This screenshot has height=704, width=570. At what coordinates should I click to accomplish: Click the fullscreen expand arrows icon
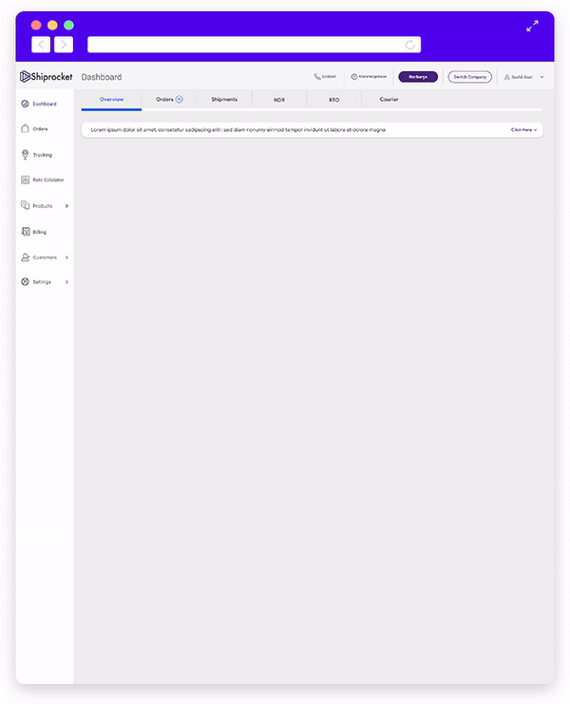532,26
